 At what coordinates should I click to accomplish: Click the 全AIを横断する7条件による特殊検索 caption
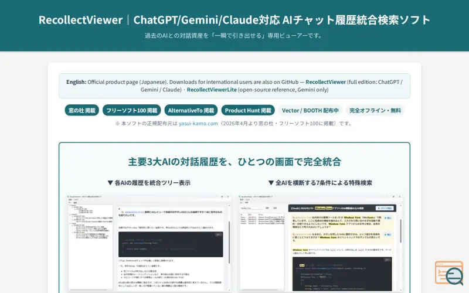point(320,183)
